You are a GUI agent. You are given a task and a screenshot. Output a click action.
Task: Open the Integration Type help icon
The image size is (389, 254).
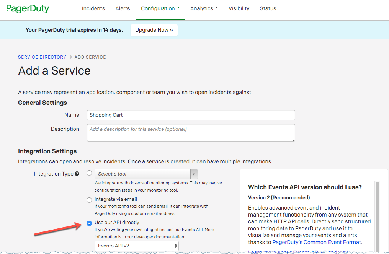pos(77,174)
